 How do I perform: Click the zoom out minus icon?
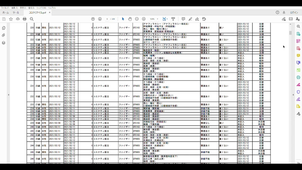(137, 19)
